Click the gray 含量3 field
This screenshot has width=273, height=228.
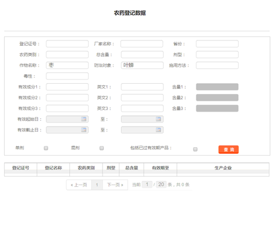(217, 109)
